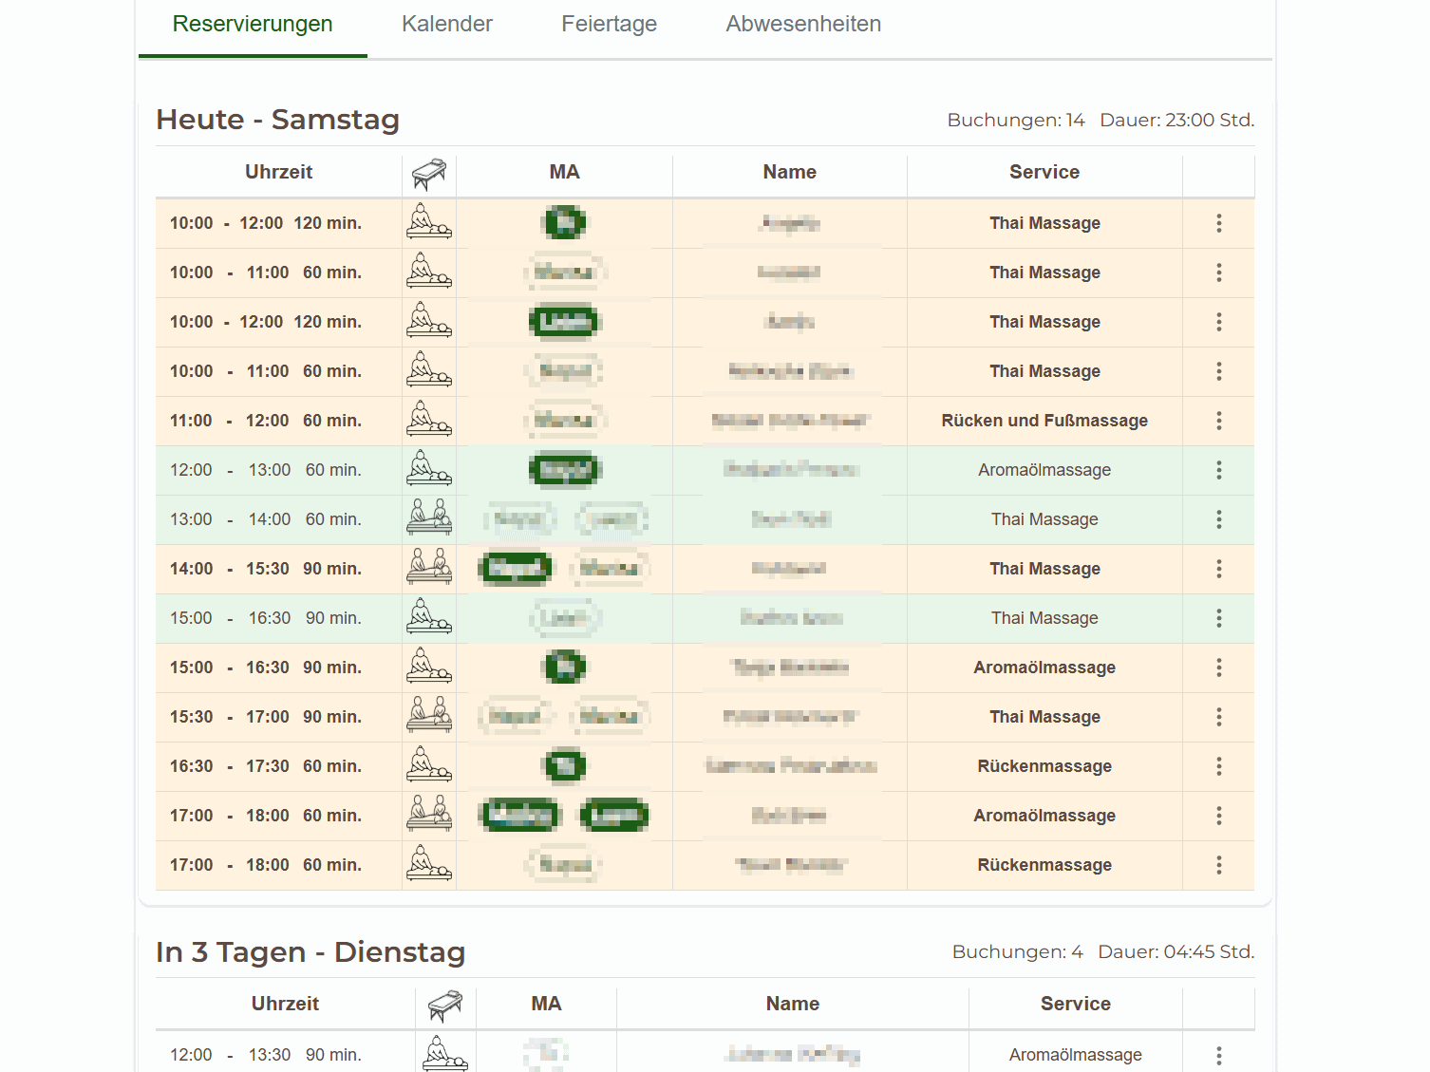Click the bed icon in the Dienstag table header
Screen dimensions: 1430x1072
click(x=445, y=1005)
